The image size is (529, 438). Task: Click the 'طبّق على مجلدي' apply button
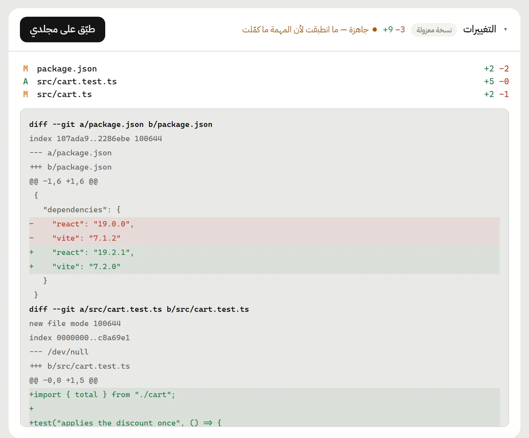pyautogui.click(x=63, y=30)
